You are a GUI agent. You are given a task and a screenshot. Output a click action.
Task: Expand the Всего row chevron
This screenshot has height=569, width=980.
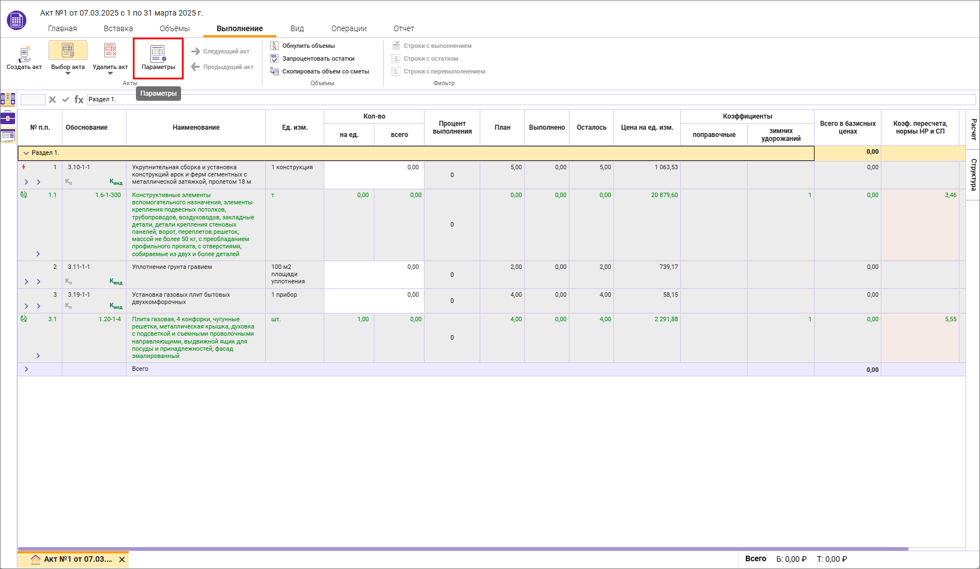26,369
